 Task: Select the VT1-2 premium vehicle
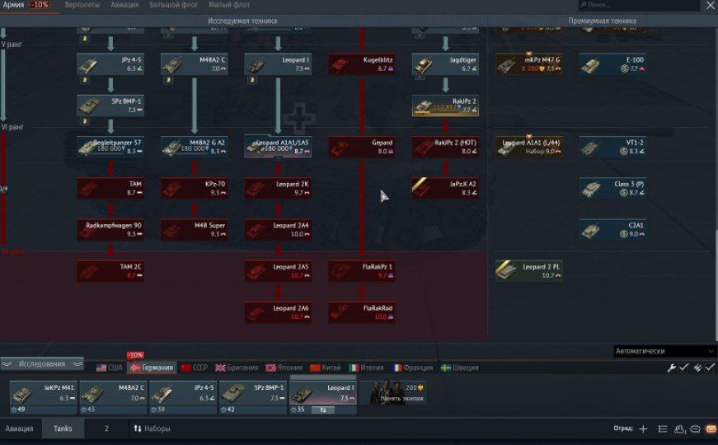coord(613,147)
